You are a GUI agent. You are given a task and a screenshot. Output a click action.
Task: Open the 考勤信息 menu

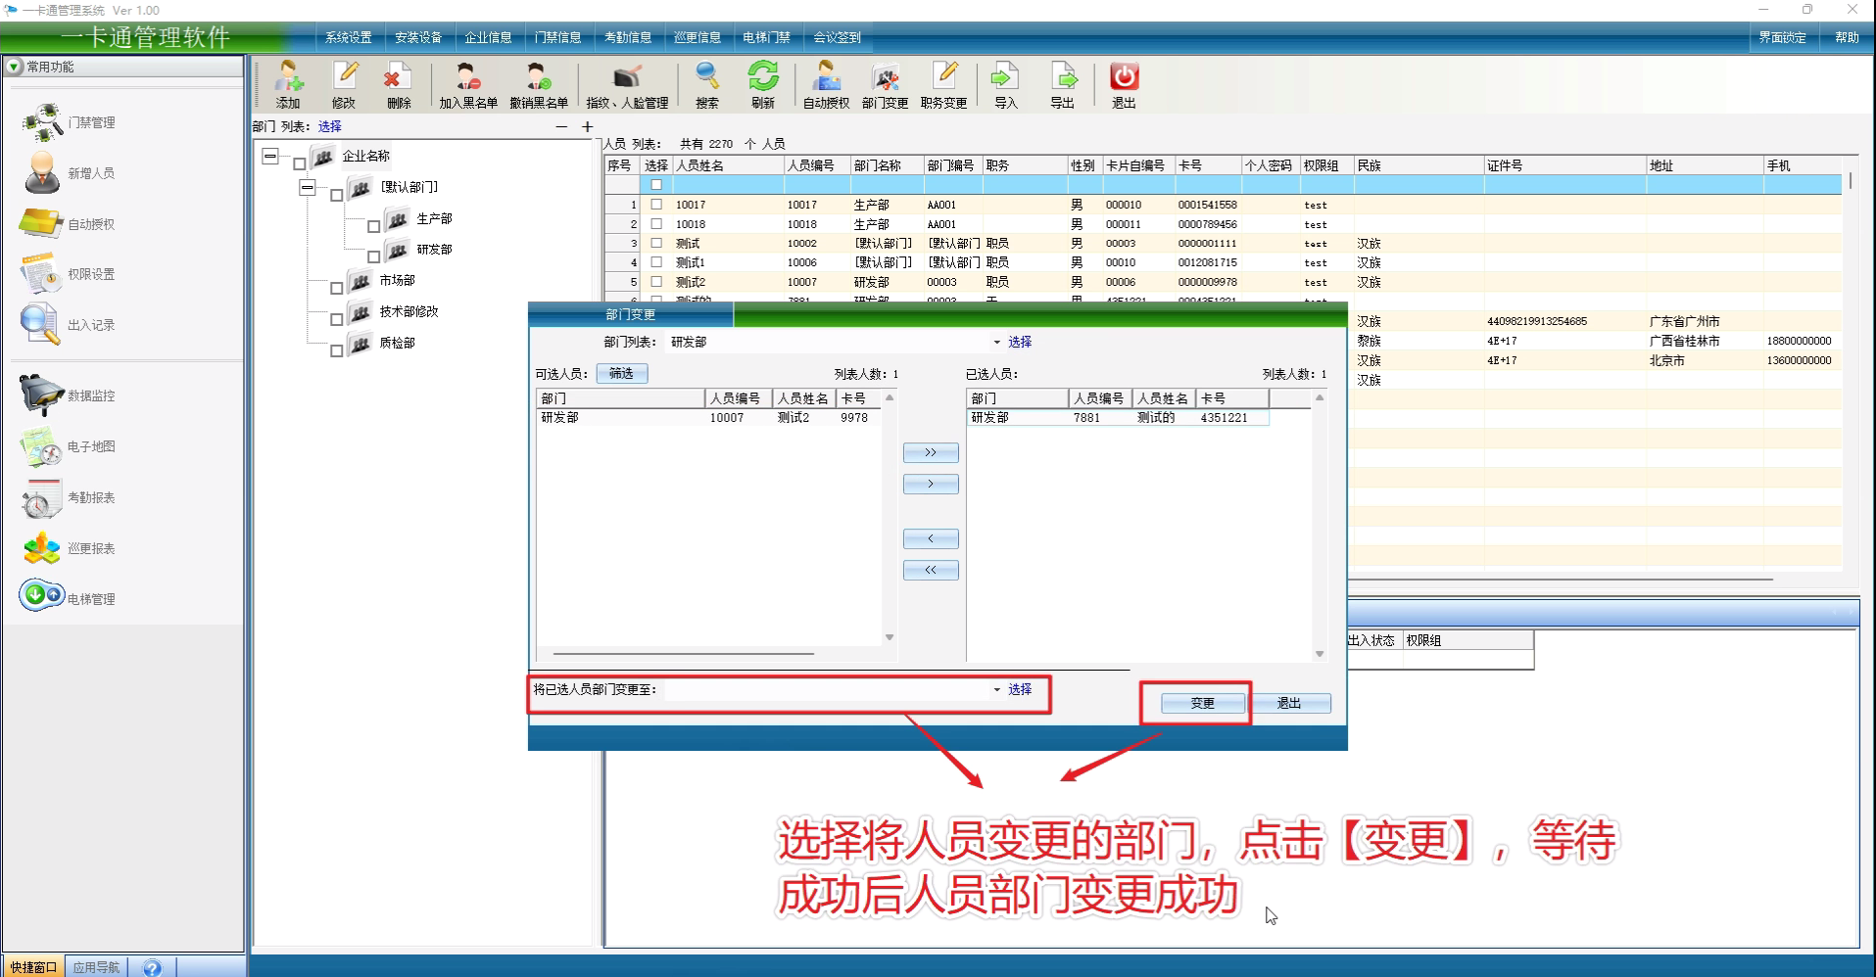[x=628, y=37]
